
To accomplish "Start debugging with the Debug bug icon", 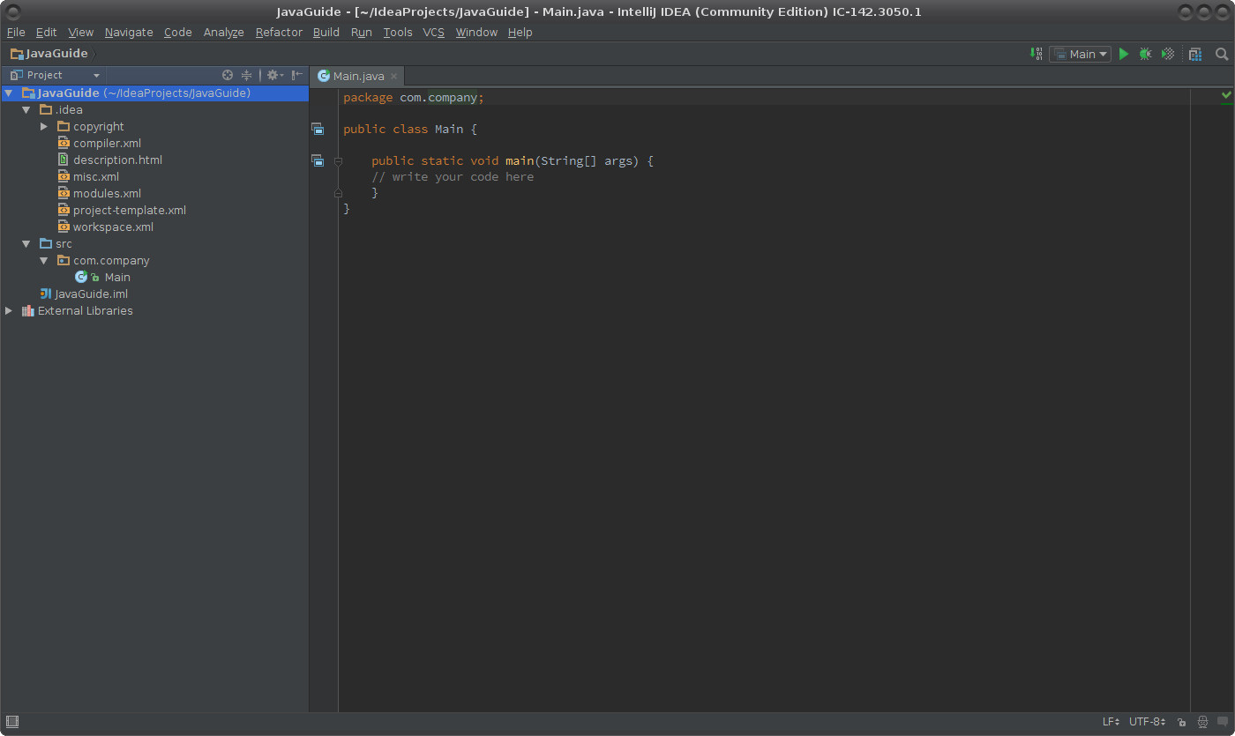I will pos(1145,54).
